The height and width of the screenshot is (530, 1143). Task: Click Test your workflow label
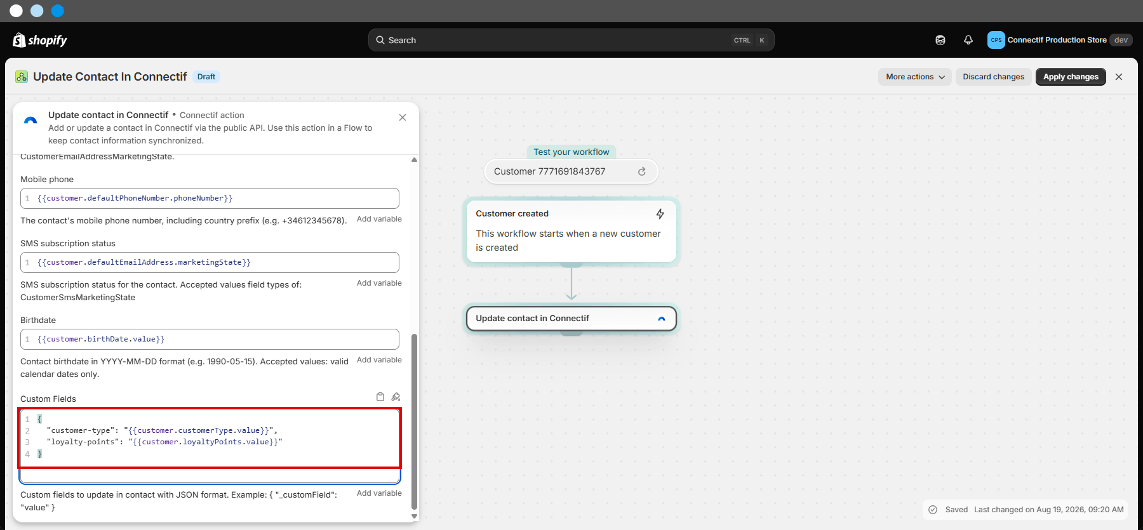pyautogui.click(x=571, y=152)
